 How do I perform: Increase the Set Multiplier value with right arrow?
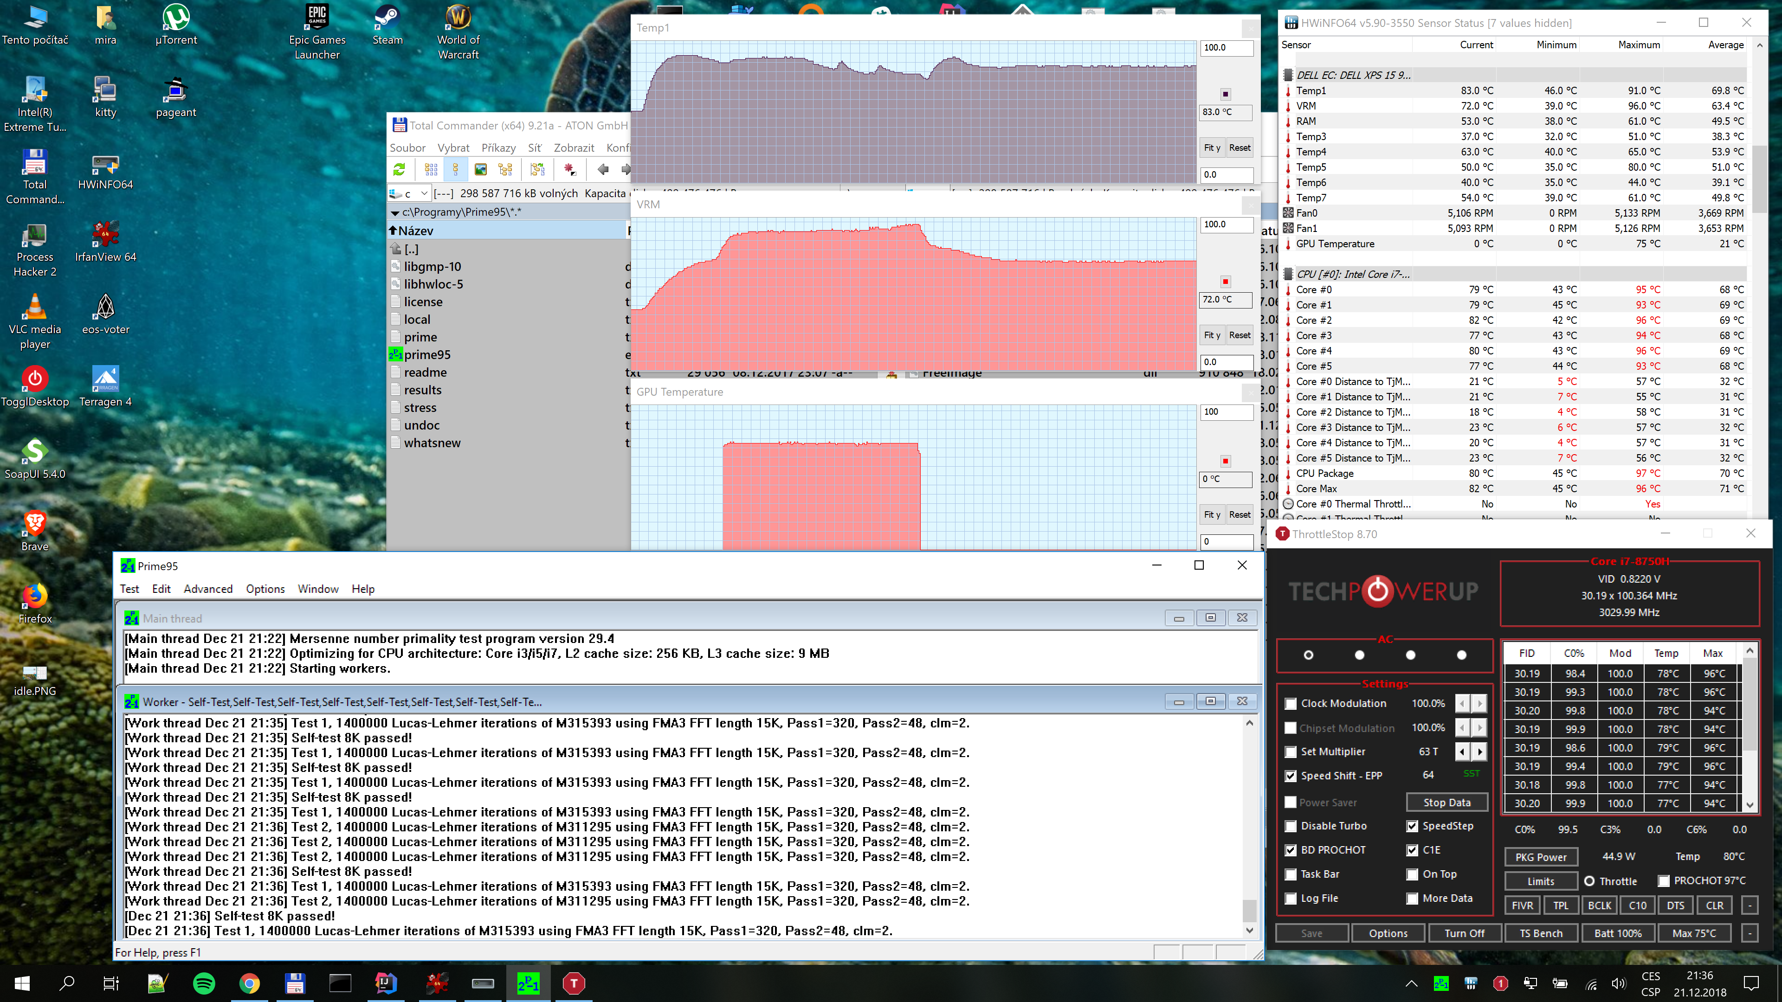(1480, 751)
